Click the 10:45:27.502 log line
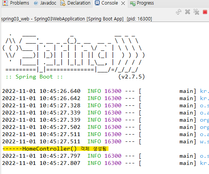The height and width of the screenshot is (174, 209). (105, 127)
